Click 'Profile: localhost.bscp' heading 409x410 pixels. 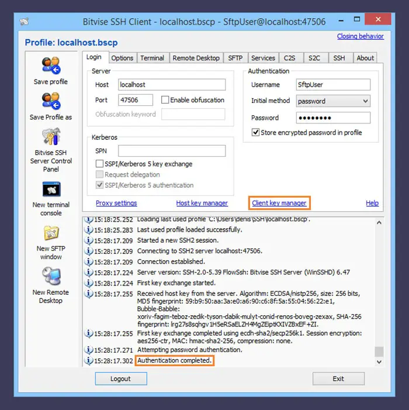tap(71, 42)
